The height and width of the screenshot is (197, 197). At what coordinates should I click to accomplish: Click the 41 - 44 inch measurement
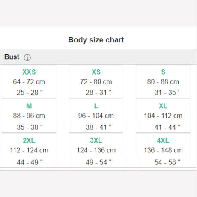pyautogui.click(x=167, y=127)
